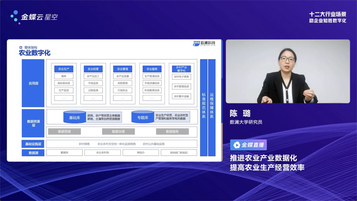Click the small square bullet beside 整体架构

pyautogui.click(x=21, y=47)
